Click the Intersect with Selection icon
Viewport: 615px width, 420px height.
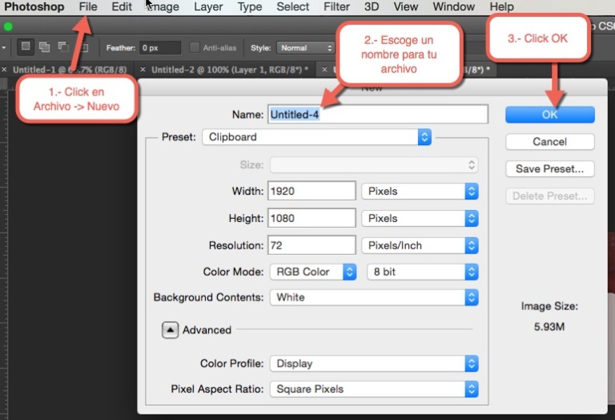81,47
